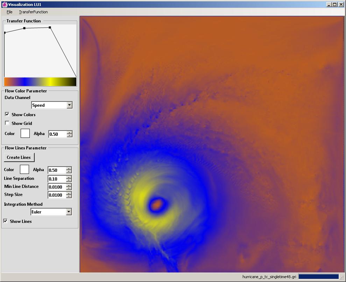346x282 pixels.
Task: Enable the Show Grid checkbox
Action: coord(7,123)
